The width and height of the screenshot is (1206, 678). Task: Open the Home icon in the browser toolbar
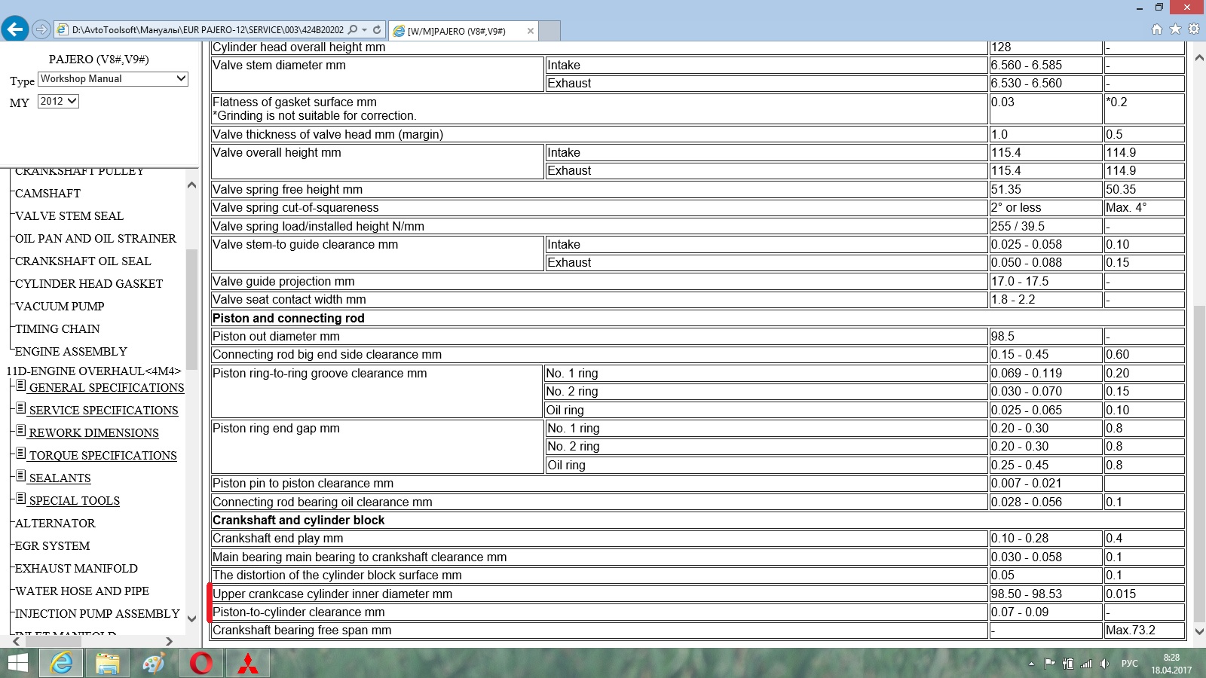(1157, 29)
